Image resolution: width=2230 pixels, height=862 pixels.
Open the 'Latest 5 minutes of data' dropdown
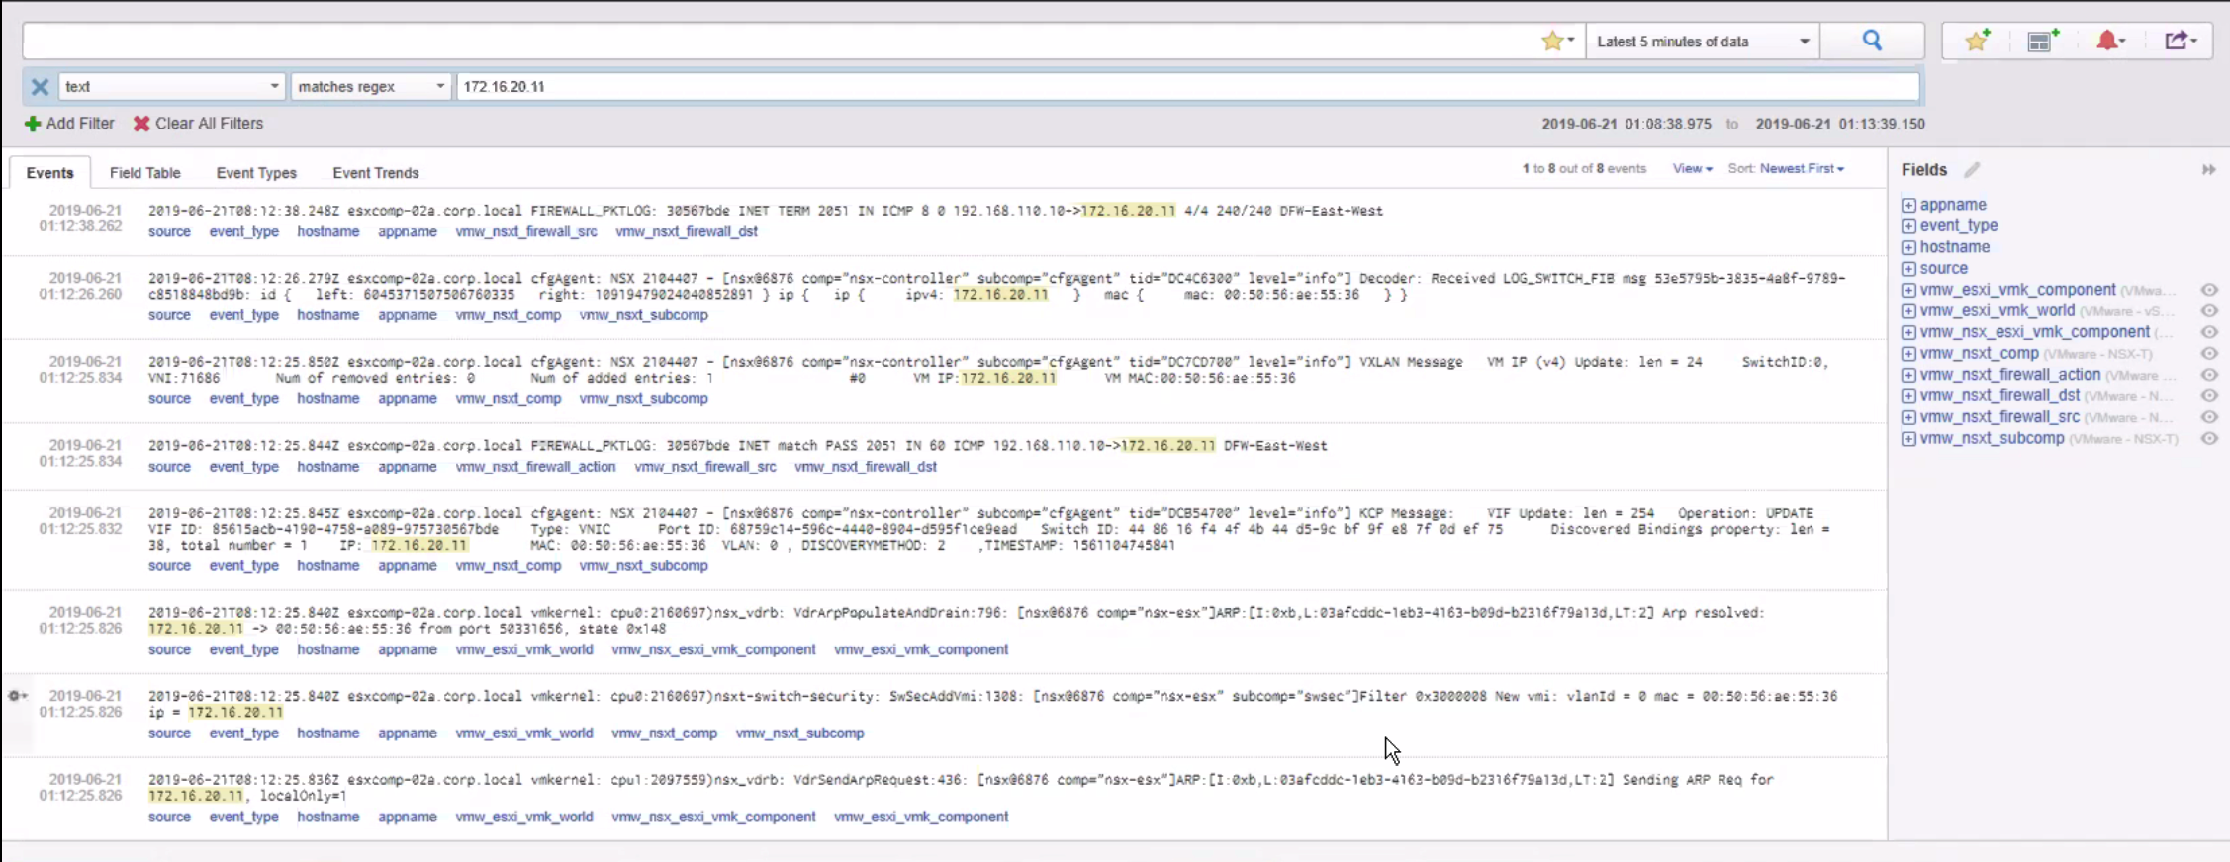click(1702, 42)
